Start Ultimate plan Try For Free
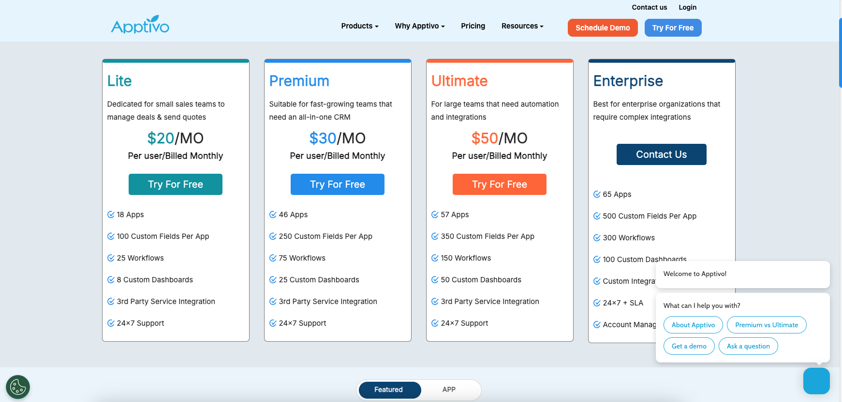 click(x=500, y=184)
